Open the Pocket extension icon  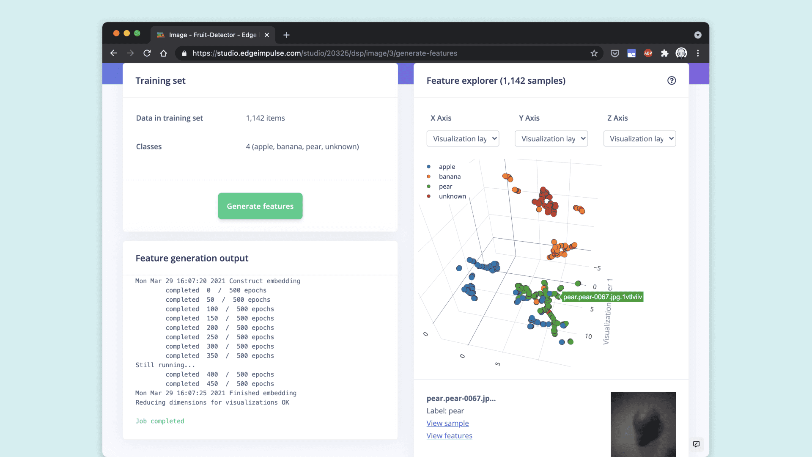tap(615, 53)
